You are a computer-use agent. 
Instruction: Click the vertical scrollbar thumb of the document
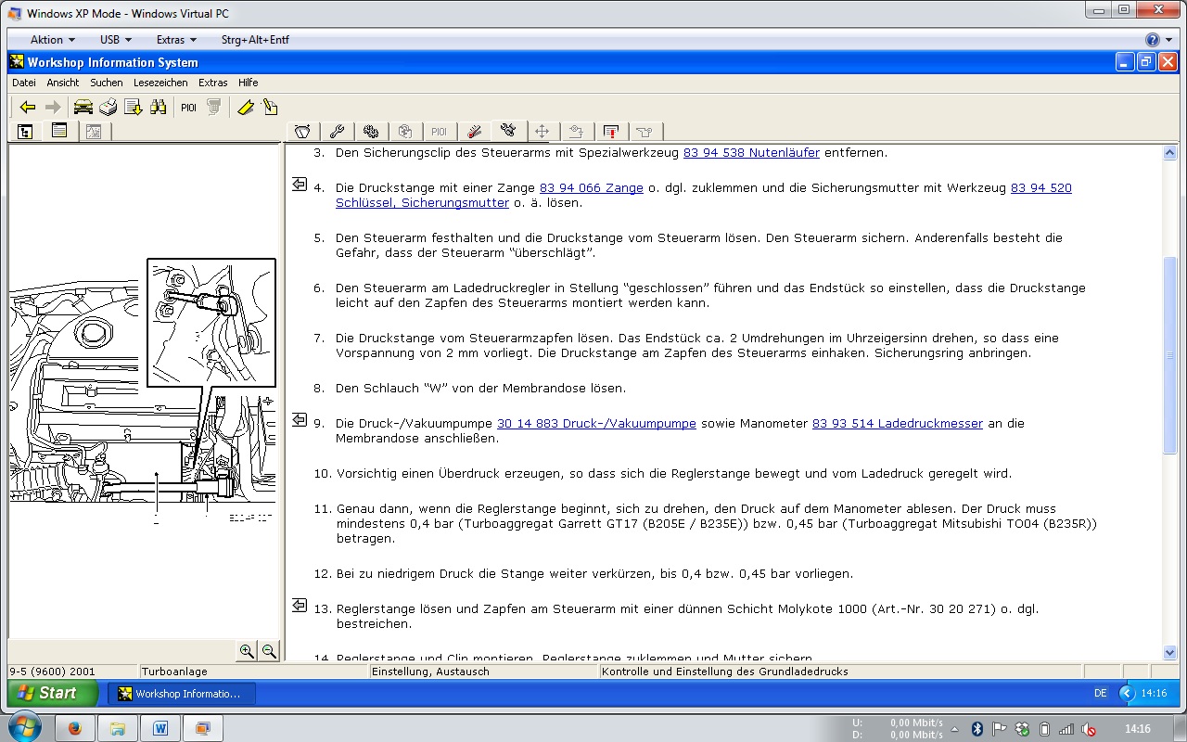point(1169,355)
